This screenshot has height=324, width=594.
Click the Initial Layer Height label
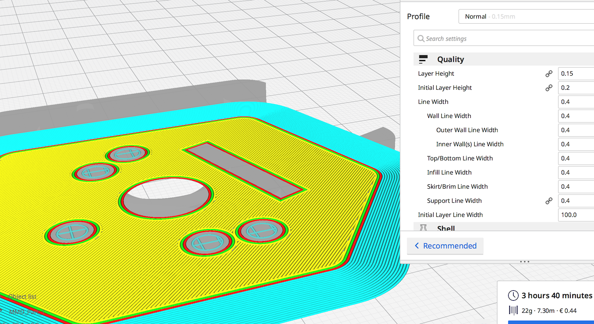445,88
